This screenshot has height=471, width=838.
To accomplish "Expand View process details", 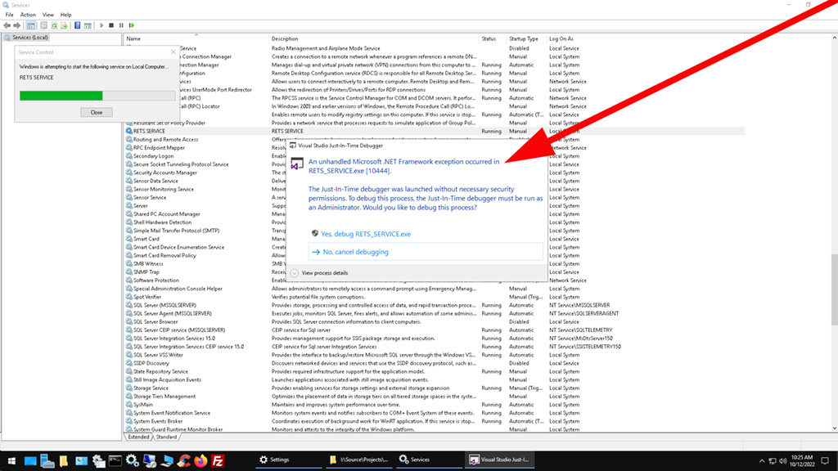I will (x=324, y=272).
